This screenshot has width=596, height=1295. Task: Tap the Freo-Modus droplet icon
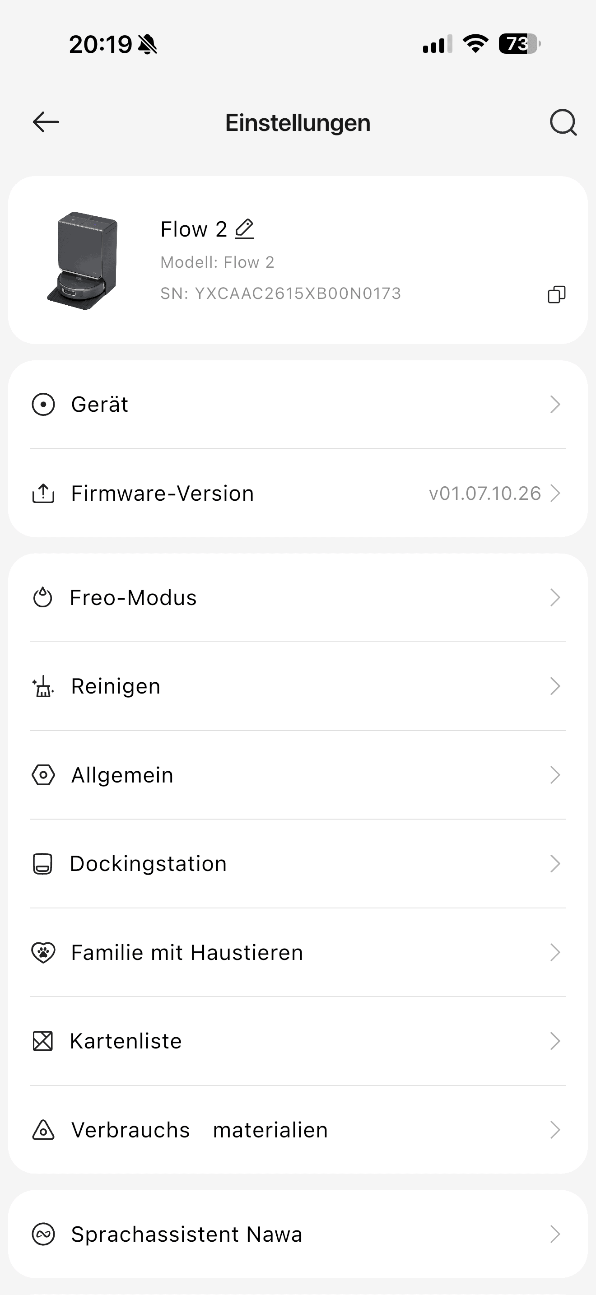click(43, 598)
